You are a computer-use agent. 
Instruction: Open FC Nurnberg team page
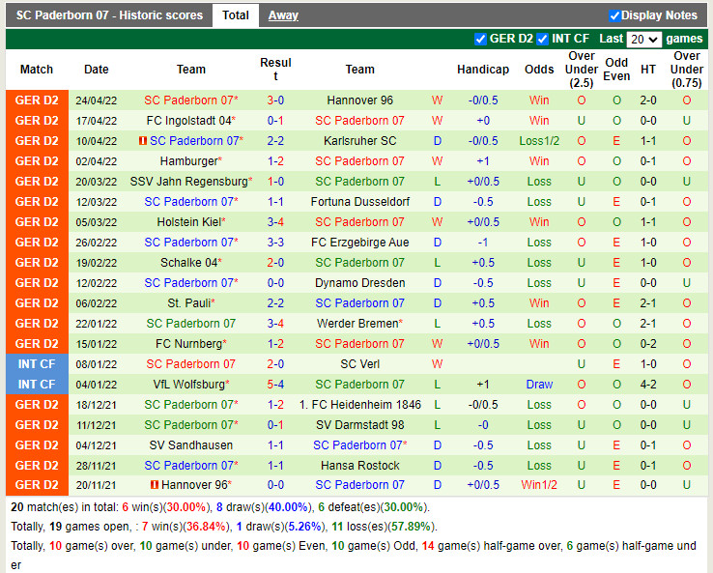point(189,344)
